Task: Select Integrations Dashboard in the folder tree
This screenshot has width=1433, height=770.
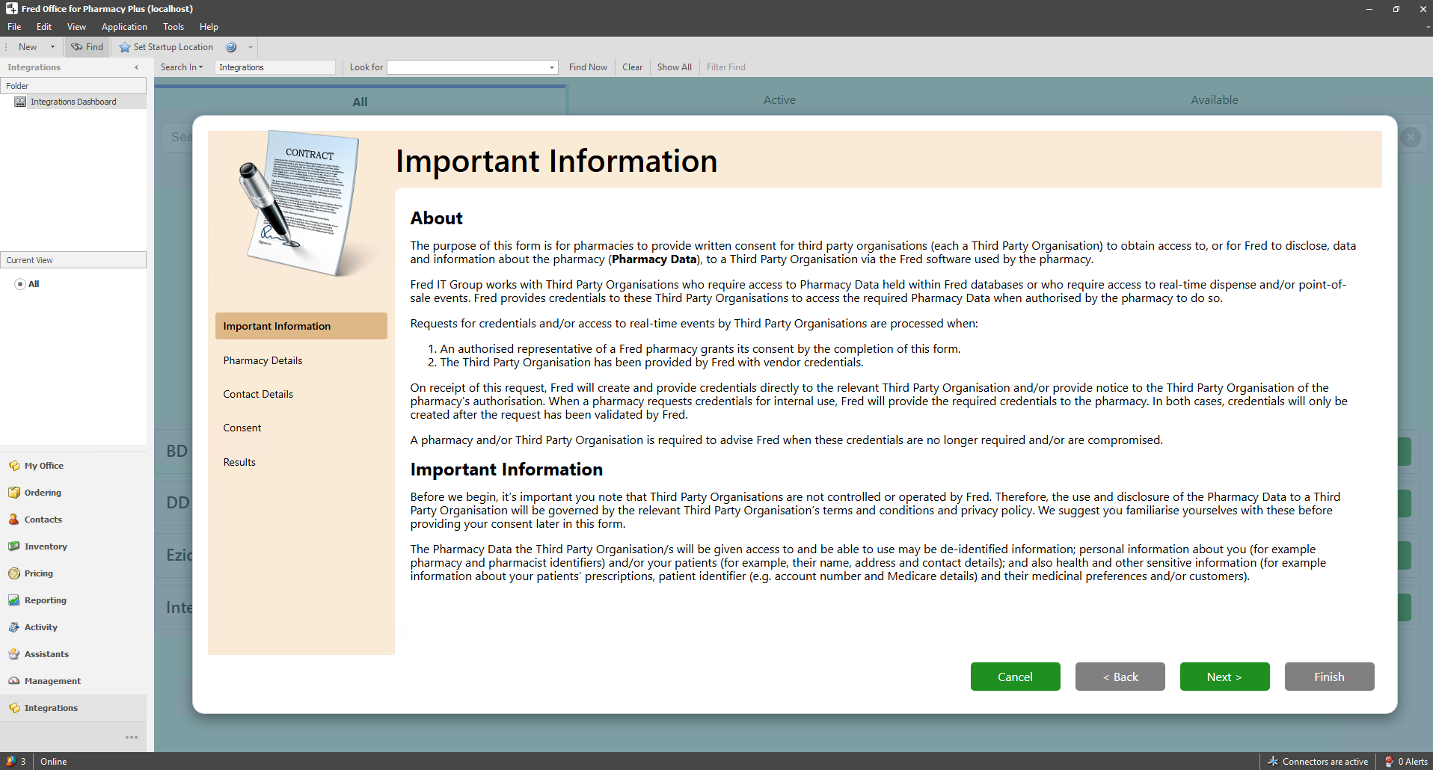Action: [73, 102]
